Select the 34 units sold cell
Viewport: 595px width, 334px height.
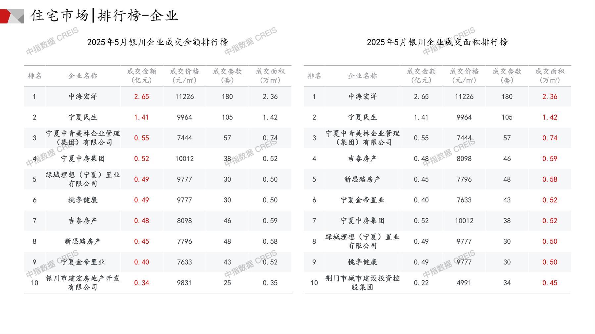point(507,283)
